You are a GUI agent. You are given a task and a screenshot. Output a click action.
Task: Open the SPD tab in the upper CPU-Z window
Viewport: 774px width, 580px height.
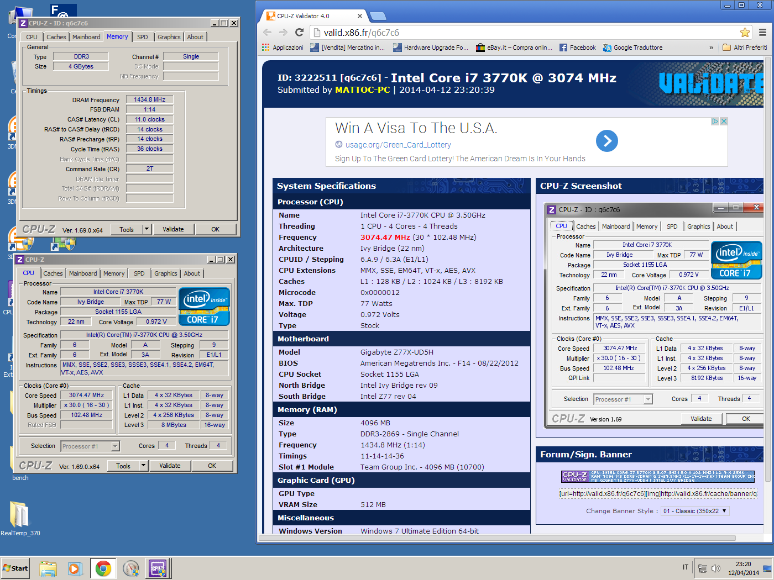pos(143,37)
